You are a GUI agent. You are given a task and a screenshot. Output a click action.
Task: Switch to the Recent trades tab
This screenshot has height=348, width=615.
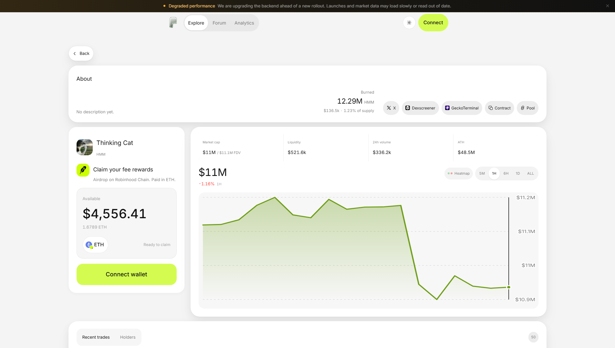click(x=96, y=337)
